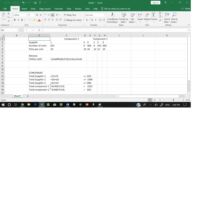211x211 pixels.
Task: Click the Windows Start button
Action: pos(3,105)
